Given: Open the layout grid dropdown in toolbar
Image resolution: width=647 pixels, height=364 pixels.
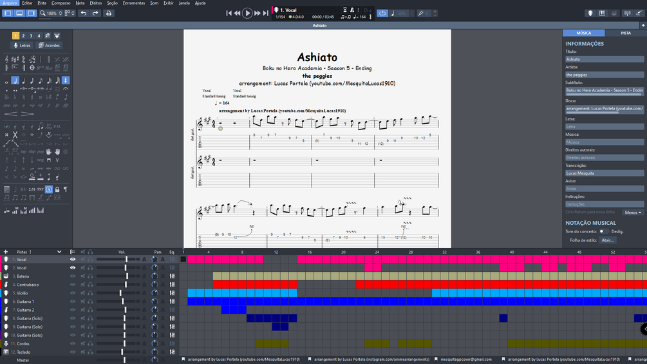Looking at the screenshot, I should (x=70, y=13).
